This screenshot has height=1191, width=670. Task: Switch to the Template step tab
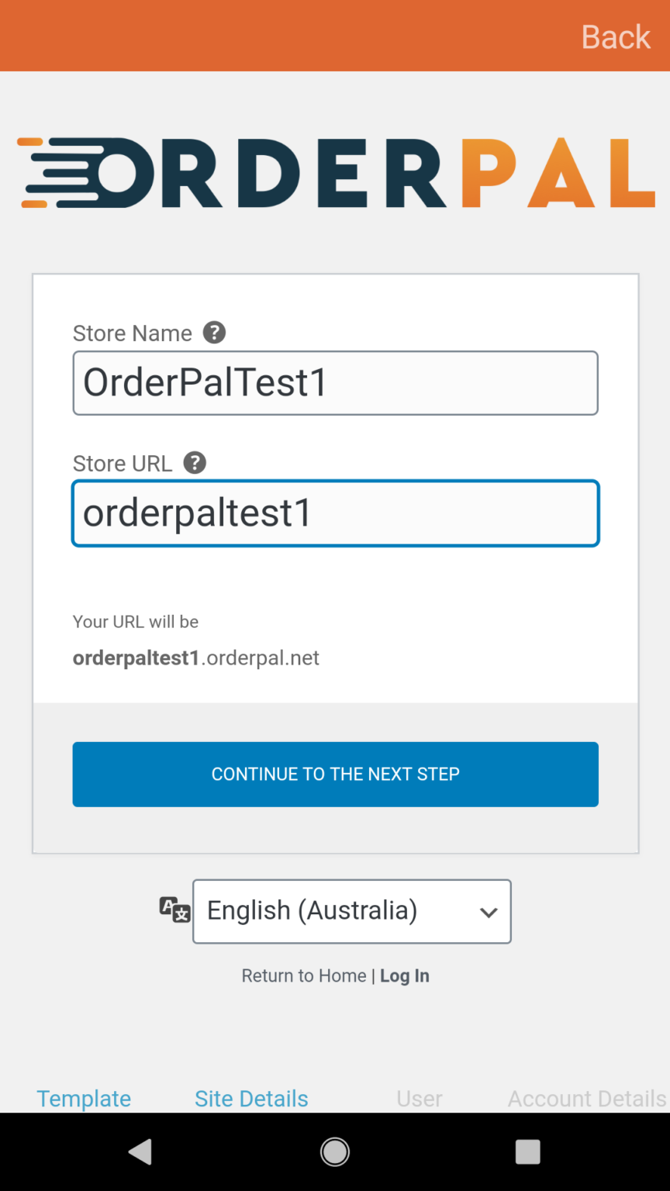(84, 1099)
